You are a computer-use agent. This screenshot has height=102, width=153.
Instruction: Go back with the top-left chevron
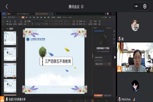(7, 7)
